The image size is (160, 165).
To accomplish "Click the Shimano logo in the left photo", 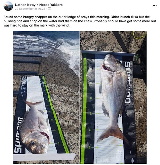I will point(18,135).
